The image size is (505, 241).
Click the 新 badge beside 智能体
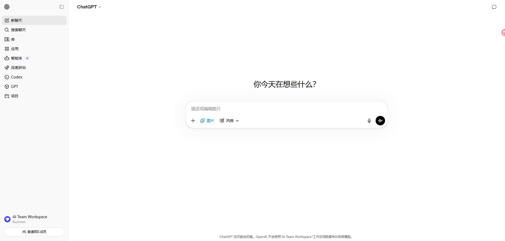coord(27,58)
